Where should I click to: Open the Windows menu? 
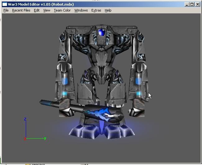[x=81, y=10]
